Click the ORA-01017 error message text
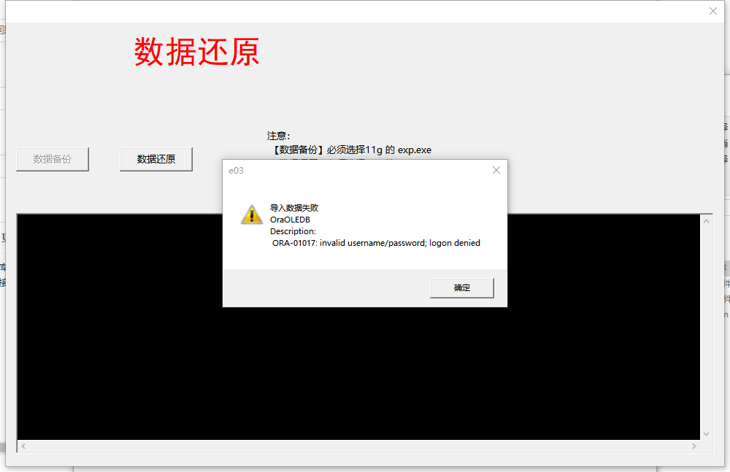The image size is (730, 472). coord(376,243)
